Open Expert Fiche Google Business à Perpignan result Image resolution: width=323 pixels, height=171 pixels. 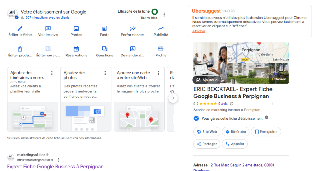coord(55,167)
